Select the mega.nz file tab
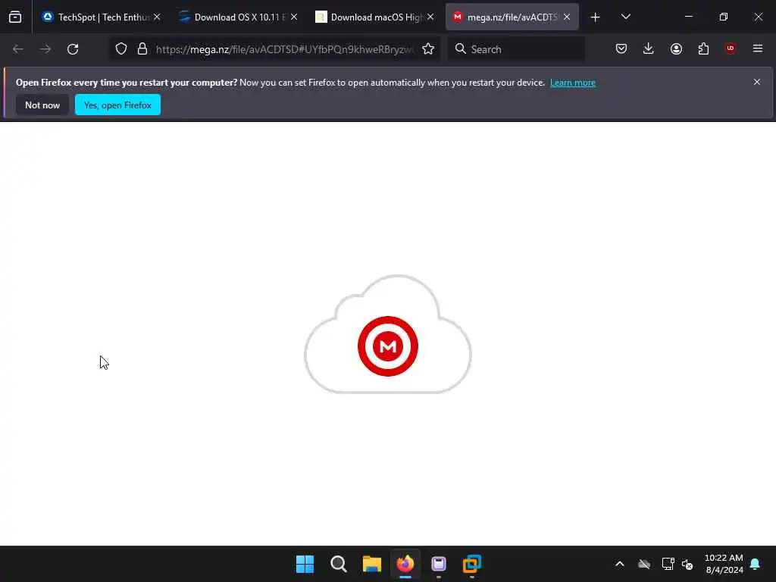Image resolution: width=776 pixels, height=582 pixels. 512,17
